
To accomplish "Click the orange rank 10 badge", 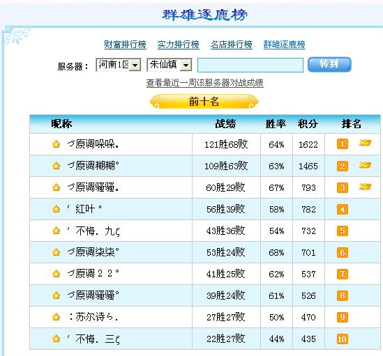I will [343, 339].
